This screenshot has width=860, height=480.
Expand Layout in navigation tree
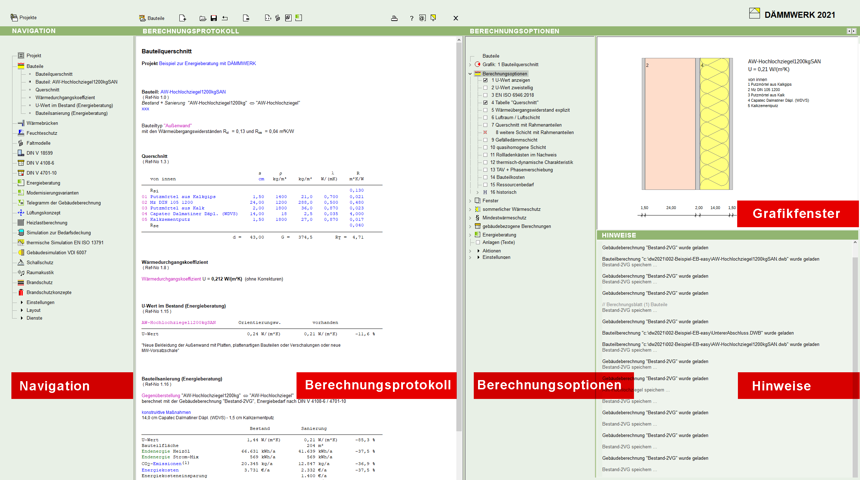(x=22, y=310)
